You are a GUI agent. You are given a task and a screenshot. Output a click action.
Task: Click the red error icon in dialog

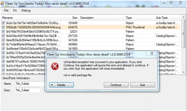coord(55,66)
